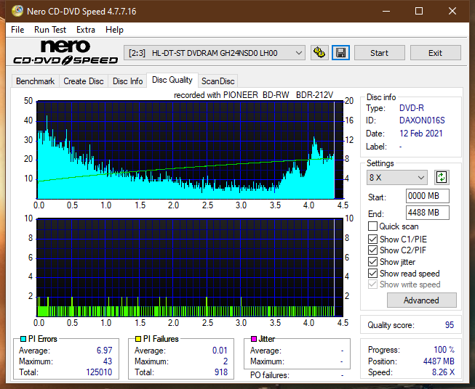Click the speed value 8.26 X
Image resolution: width=475 pixels, height=389 pixels.
point(443,372)
